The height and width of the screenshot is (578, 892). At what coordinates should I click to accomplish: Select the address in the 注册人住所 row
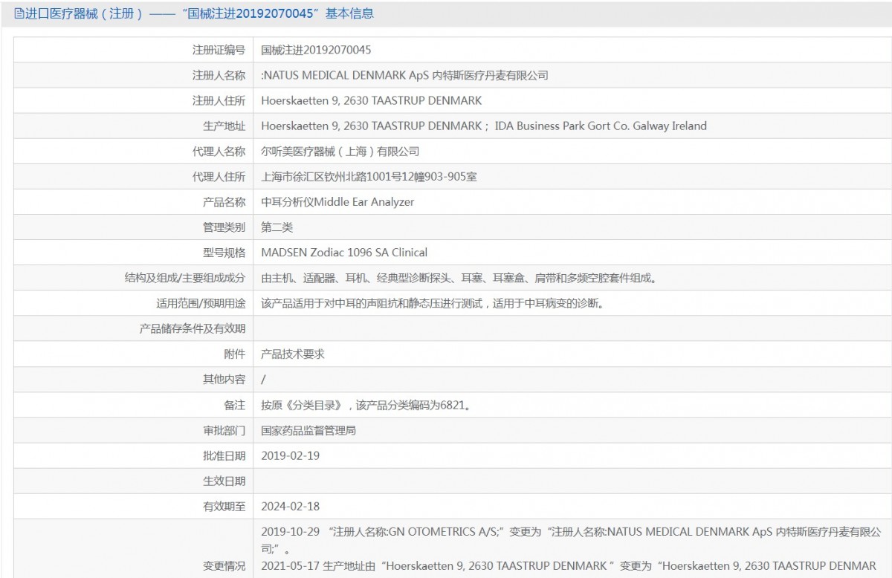tap(372, 100)
